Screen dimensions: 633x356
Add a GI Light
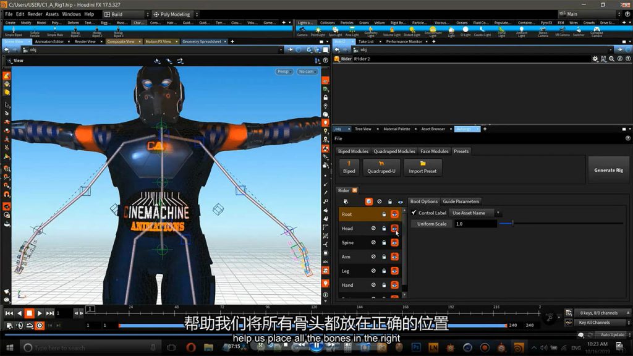tap(465, 32)
